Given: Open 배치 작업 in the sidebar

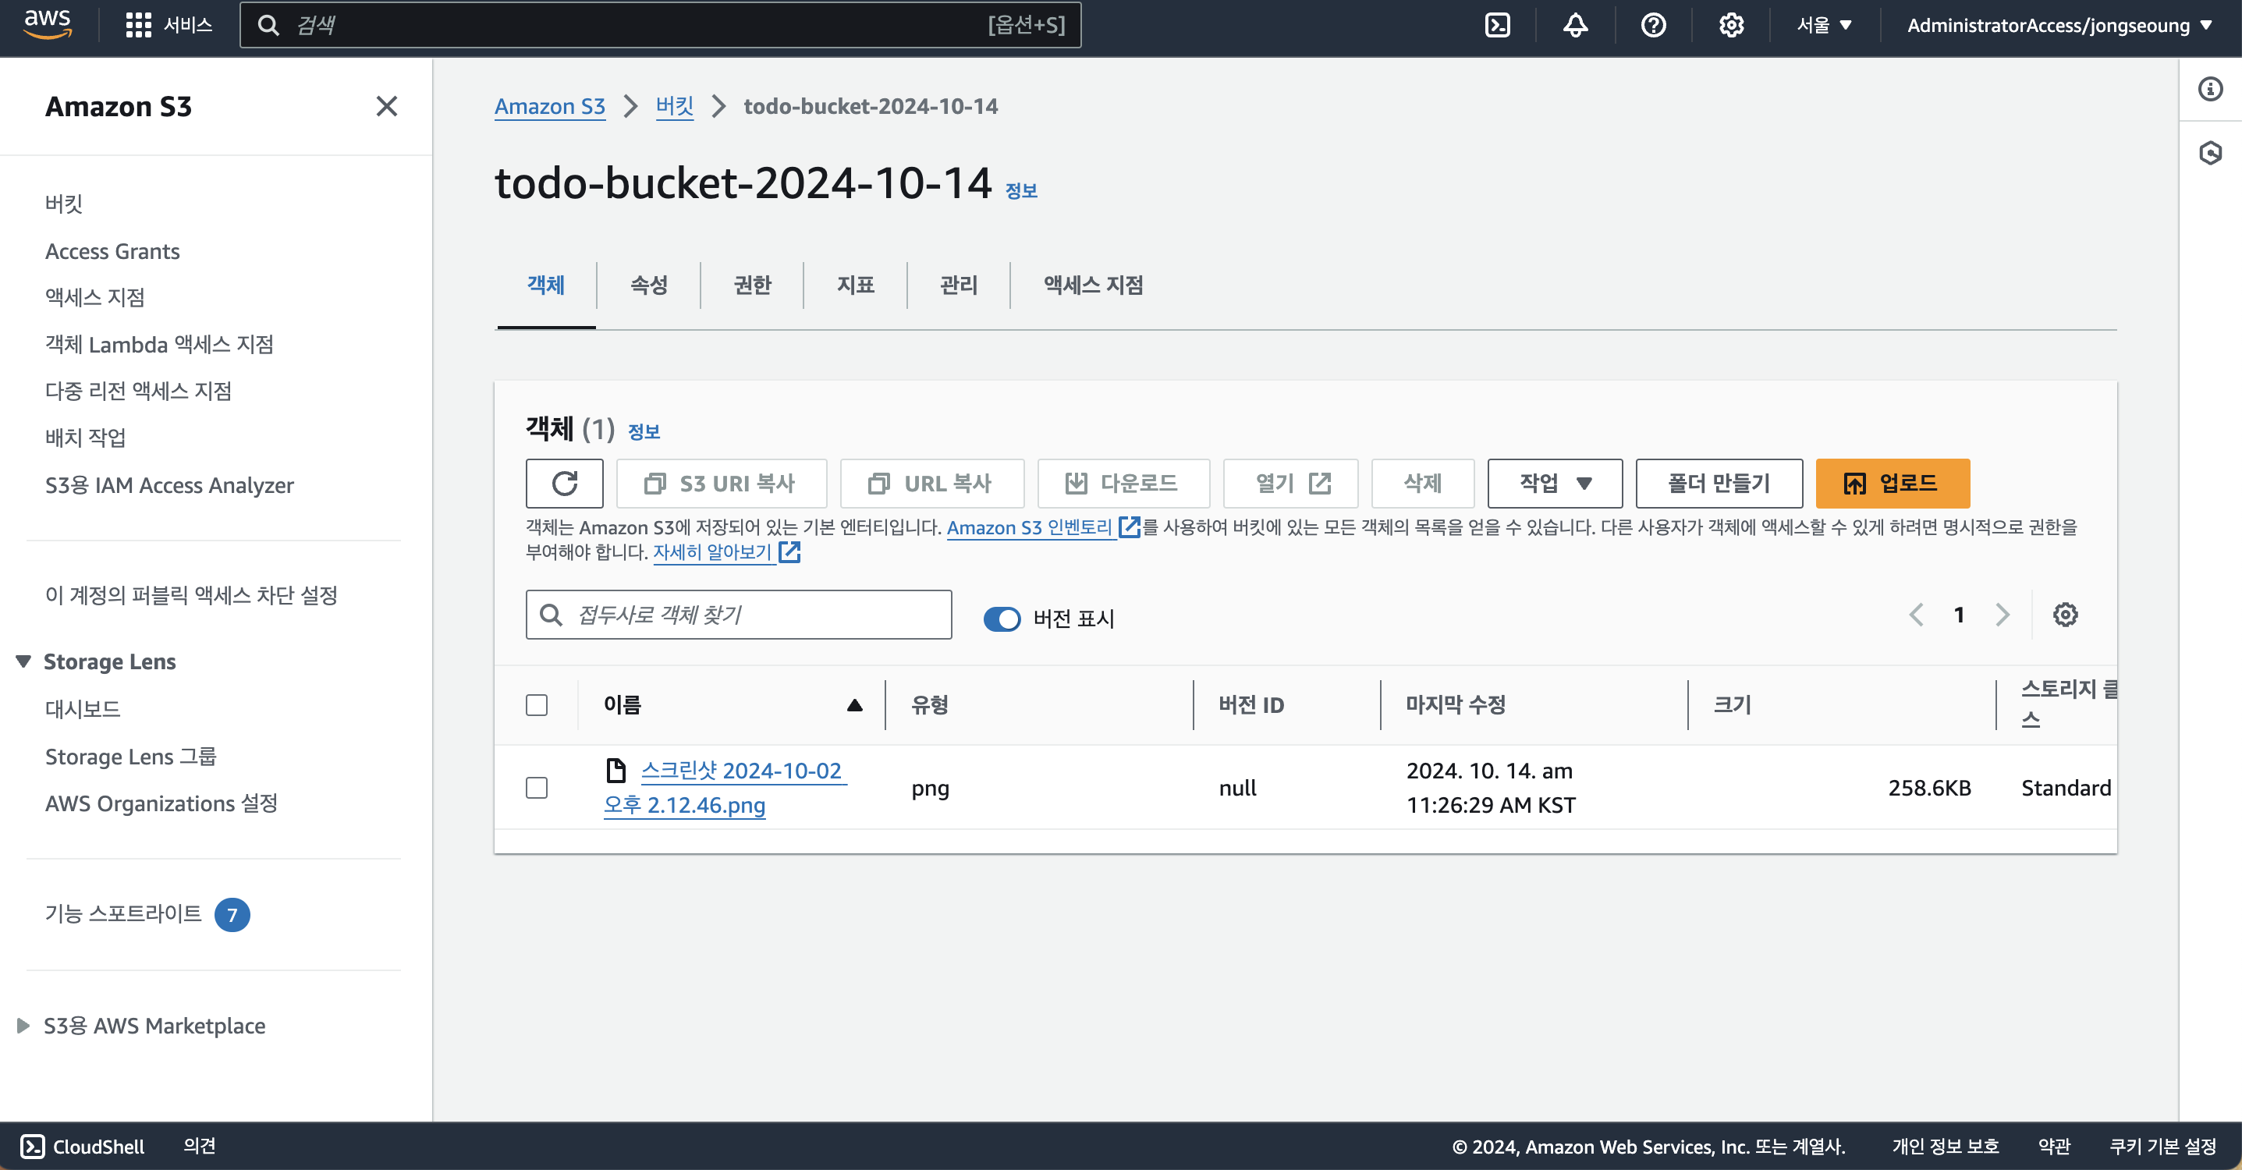Looking at the screenshot, I should click(85, 437).
